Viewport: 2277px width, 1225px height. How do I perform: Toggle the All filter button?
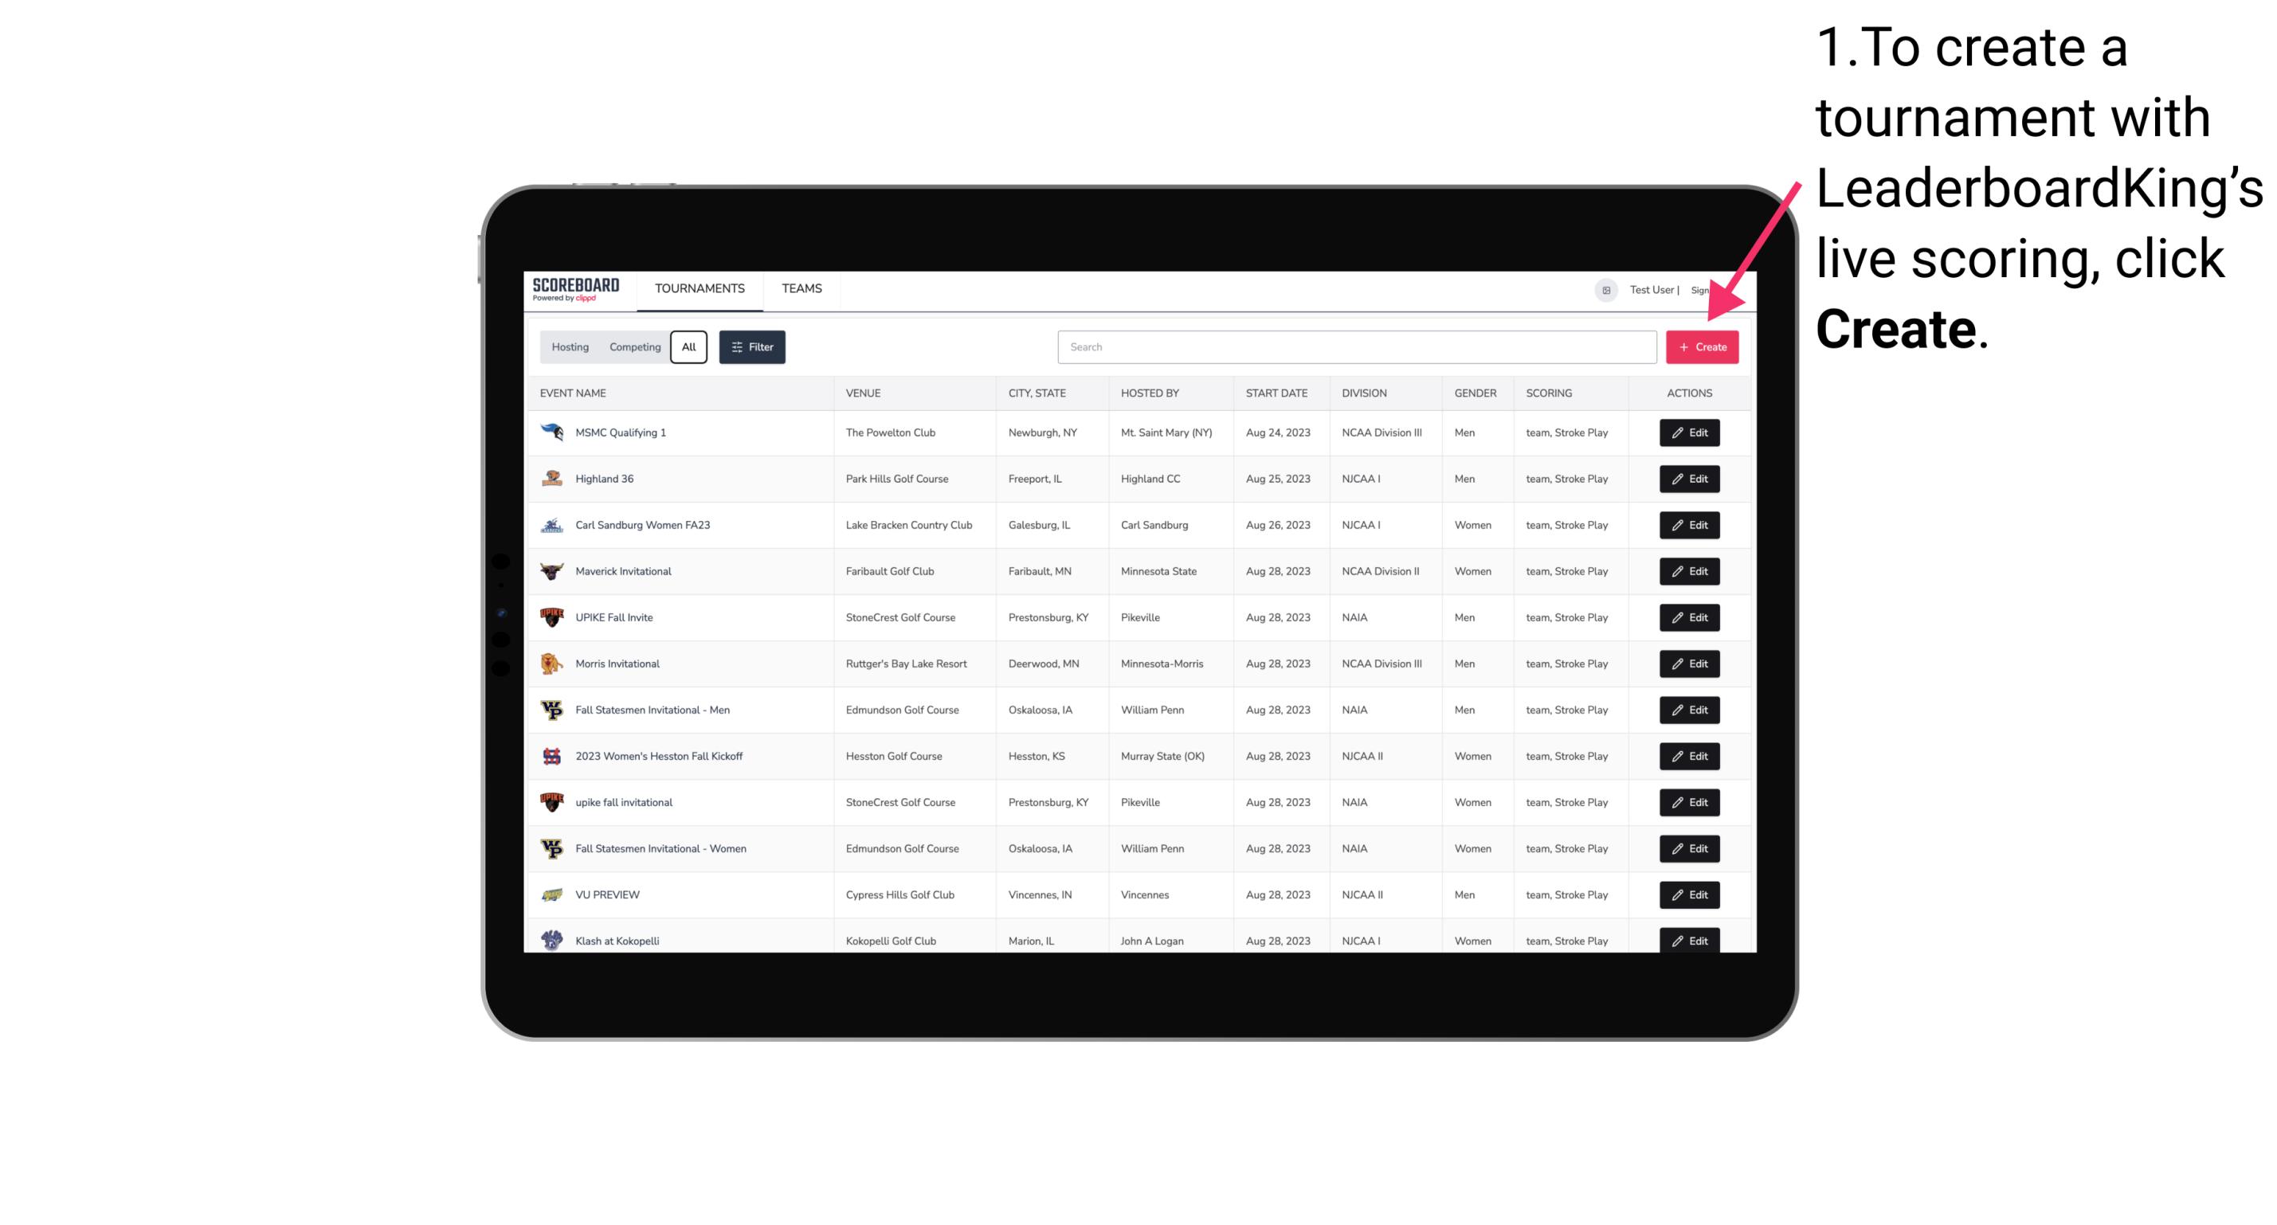[688, 347]
